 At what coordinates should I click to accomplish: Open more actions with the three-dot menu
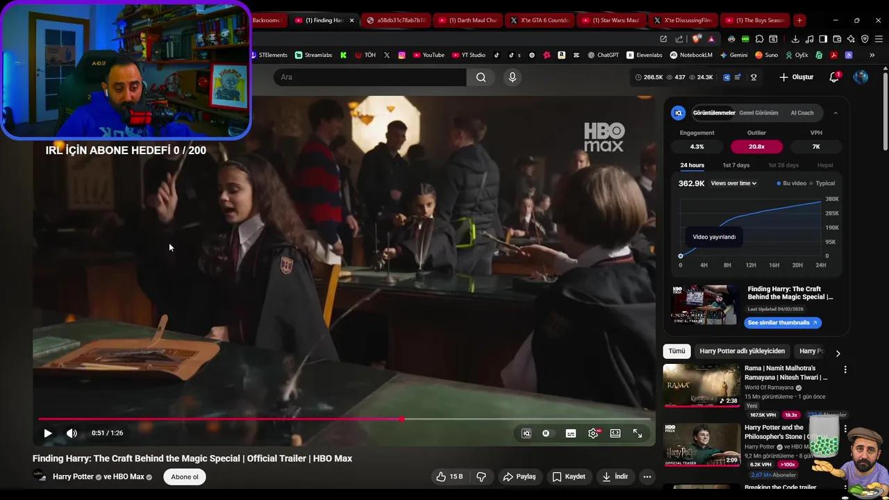point(647,476)
